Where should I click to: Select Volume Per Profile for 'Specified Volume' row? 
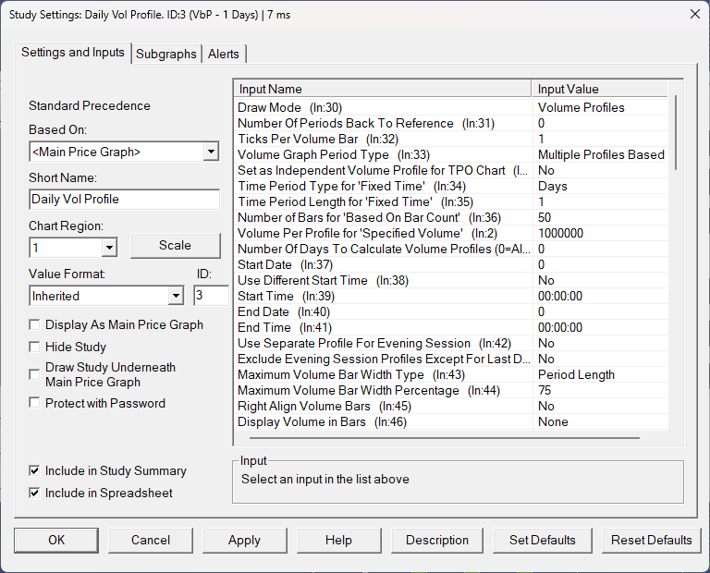point(450,233)
